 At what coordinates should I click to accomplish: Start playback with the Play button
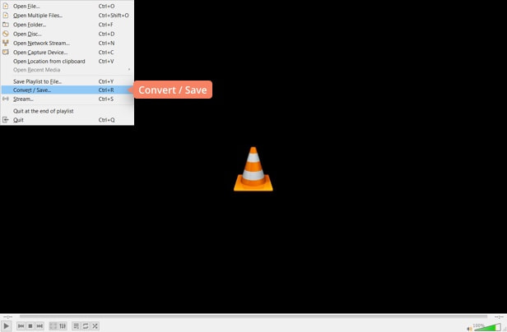click(x=6, y=326)
